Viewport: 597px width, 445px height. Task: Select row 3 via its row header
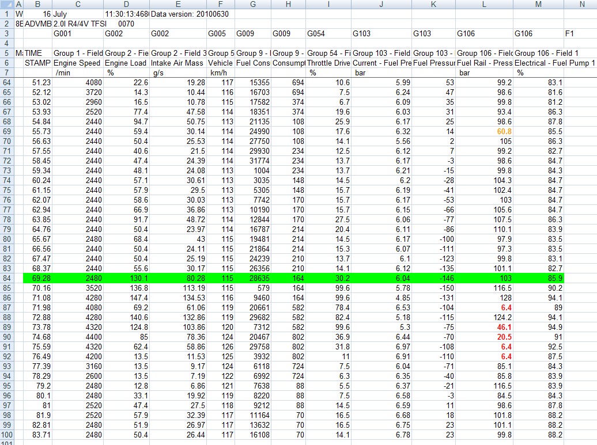click(x=7, y=33)
